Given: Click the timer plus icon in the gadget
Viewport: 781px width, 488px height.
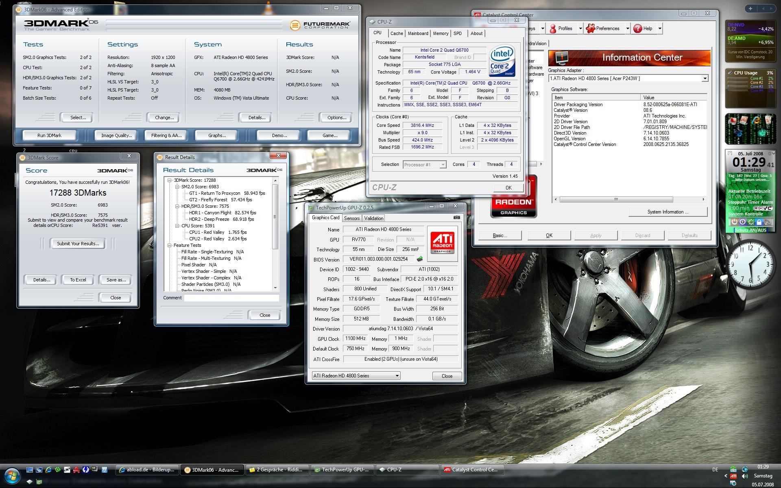Looking at the screenshot, I should [x=756, y=208].
